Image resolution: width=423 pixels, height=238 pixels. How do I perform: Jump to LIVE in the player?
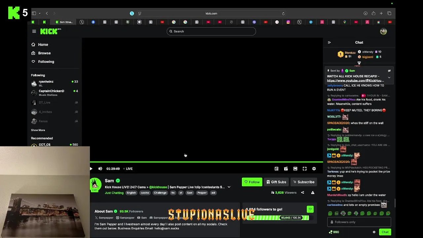128,169
